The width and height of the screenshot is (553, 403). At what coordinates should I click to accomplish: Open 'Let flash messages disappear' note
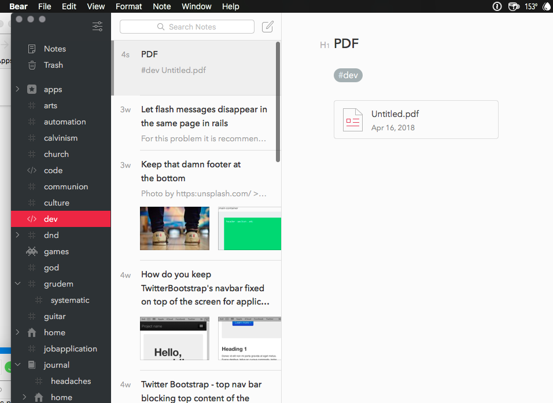(x=196, y=123)
